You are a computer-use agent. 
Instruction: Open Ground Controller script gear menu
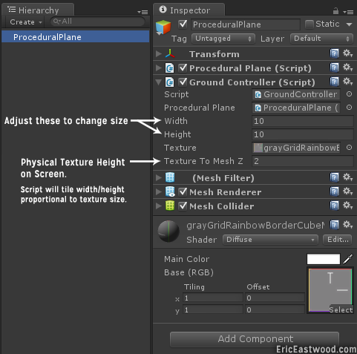click(347, 82)
